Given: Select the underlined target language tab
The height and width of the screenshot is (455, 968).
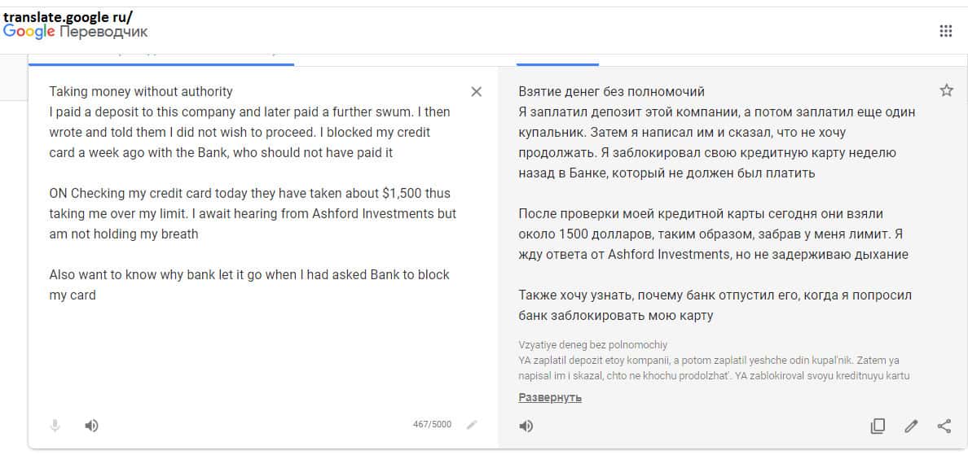Looking at the screenshot, I should 557,57.
